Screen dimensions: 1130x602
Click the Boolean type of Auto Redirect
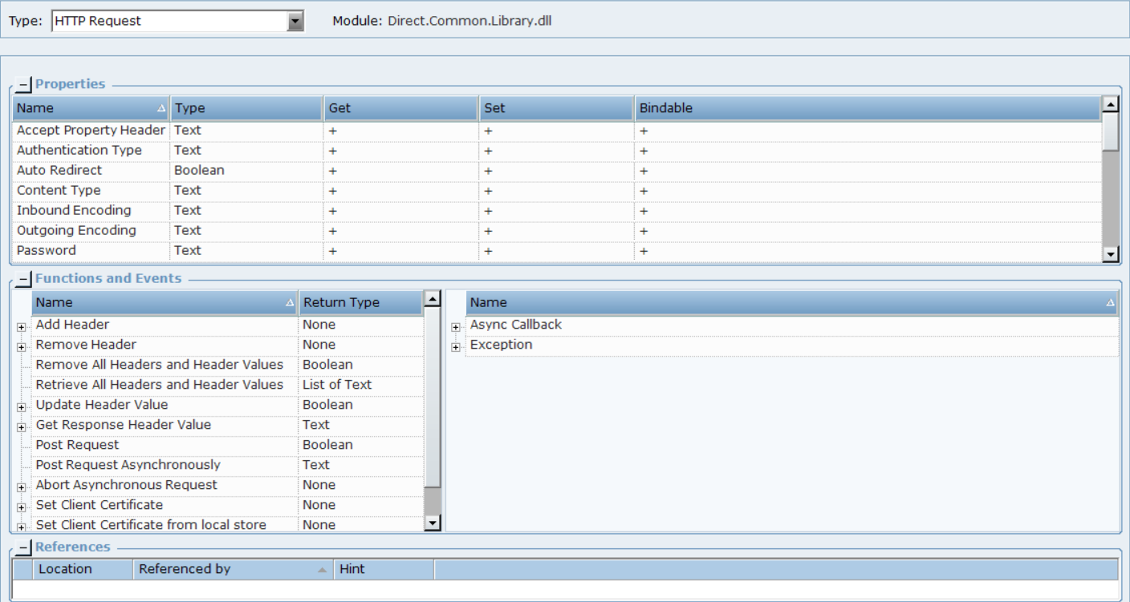coord(199,170)
